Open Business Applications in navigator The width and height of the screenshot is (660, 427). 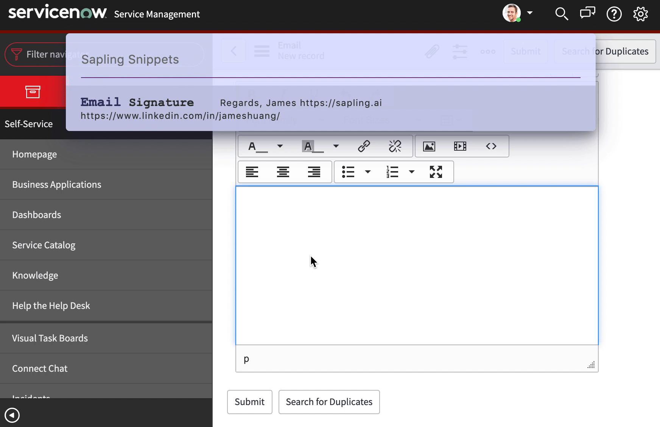pyautogui.click(x=106, y=184)
